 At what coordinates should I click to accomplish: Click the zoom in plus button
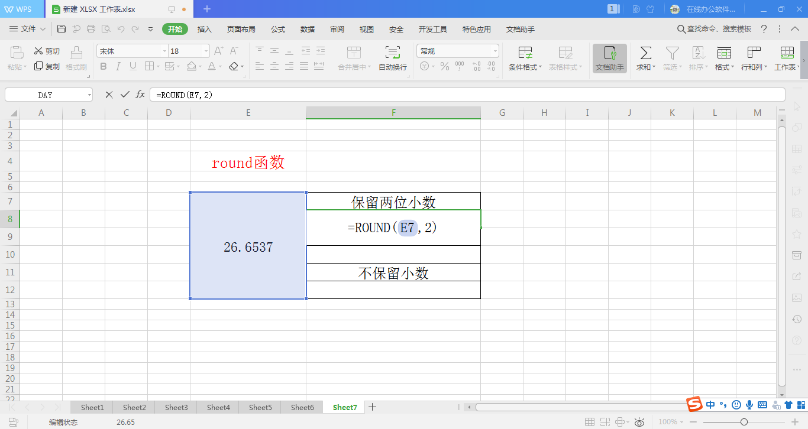pos(795,422)
